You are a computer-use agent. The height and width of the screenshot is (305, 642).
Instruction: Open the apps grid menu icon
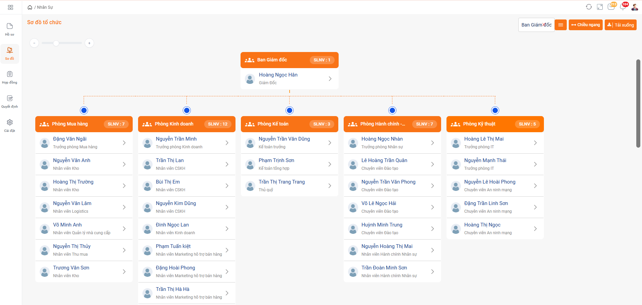point(10,7)
